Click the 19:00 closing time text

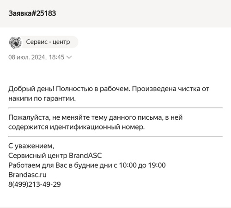coord(157,165)
